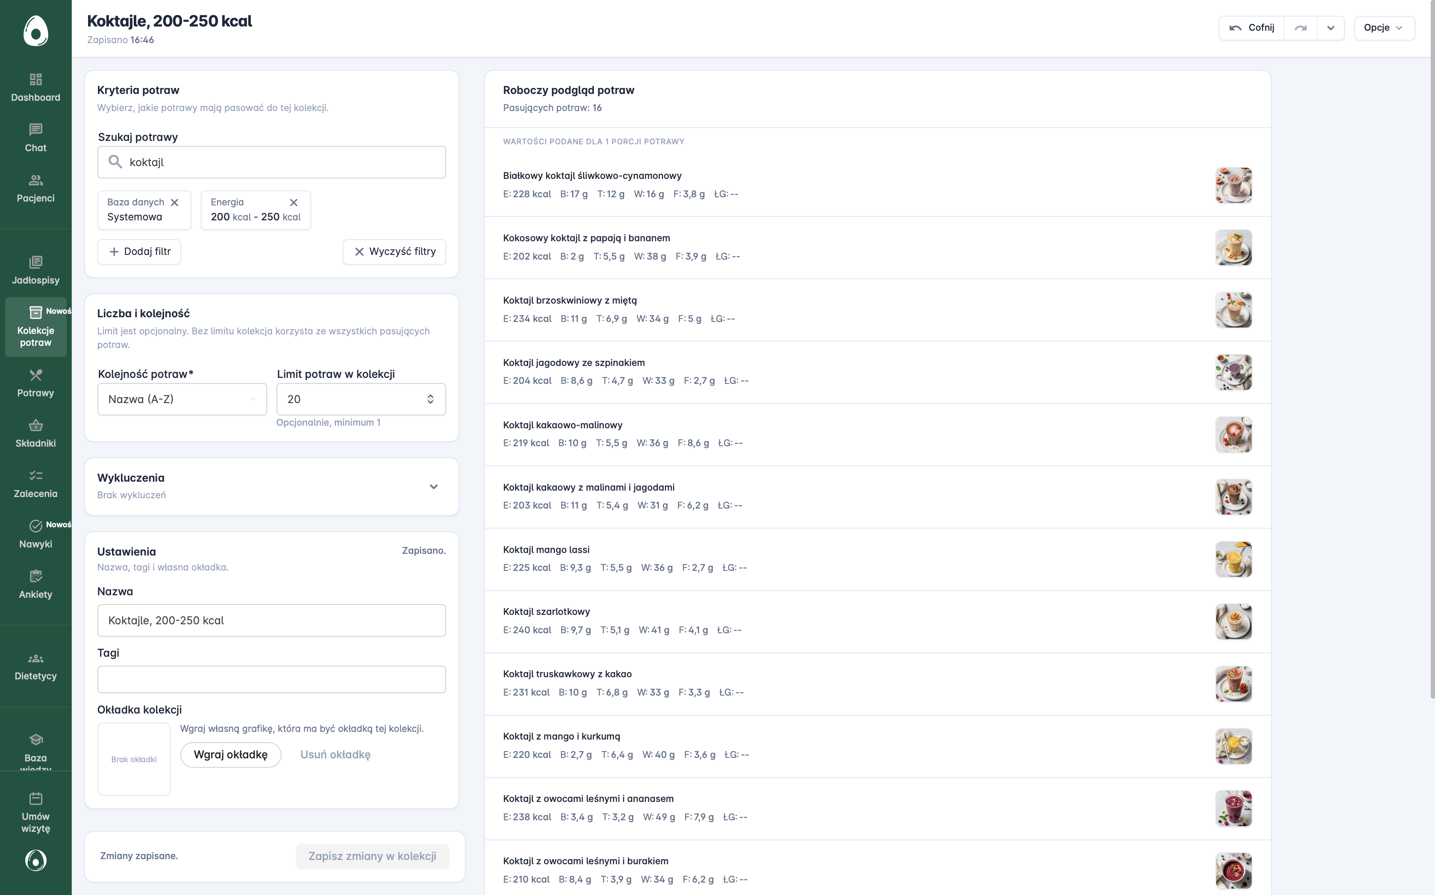1435x895 pixels.
Task: Click Zapisz zmiany w kolekcji button
Action: [372, 856]
